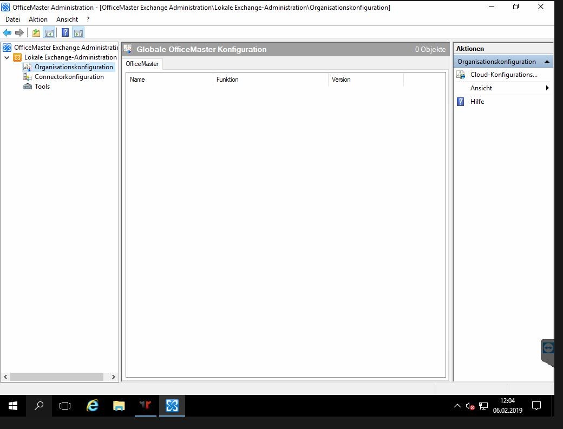The image size is (563, 429).
Task: Collapse the Lokale Exchange-Administration node
Action: [x=7, y=57]
